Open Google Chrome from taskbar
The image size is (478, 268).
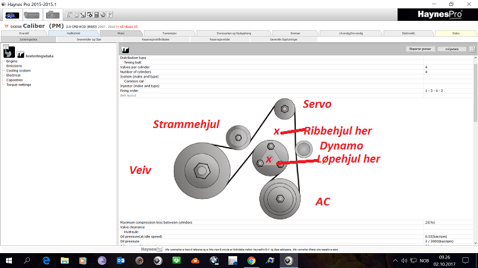point(251,260)
